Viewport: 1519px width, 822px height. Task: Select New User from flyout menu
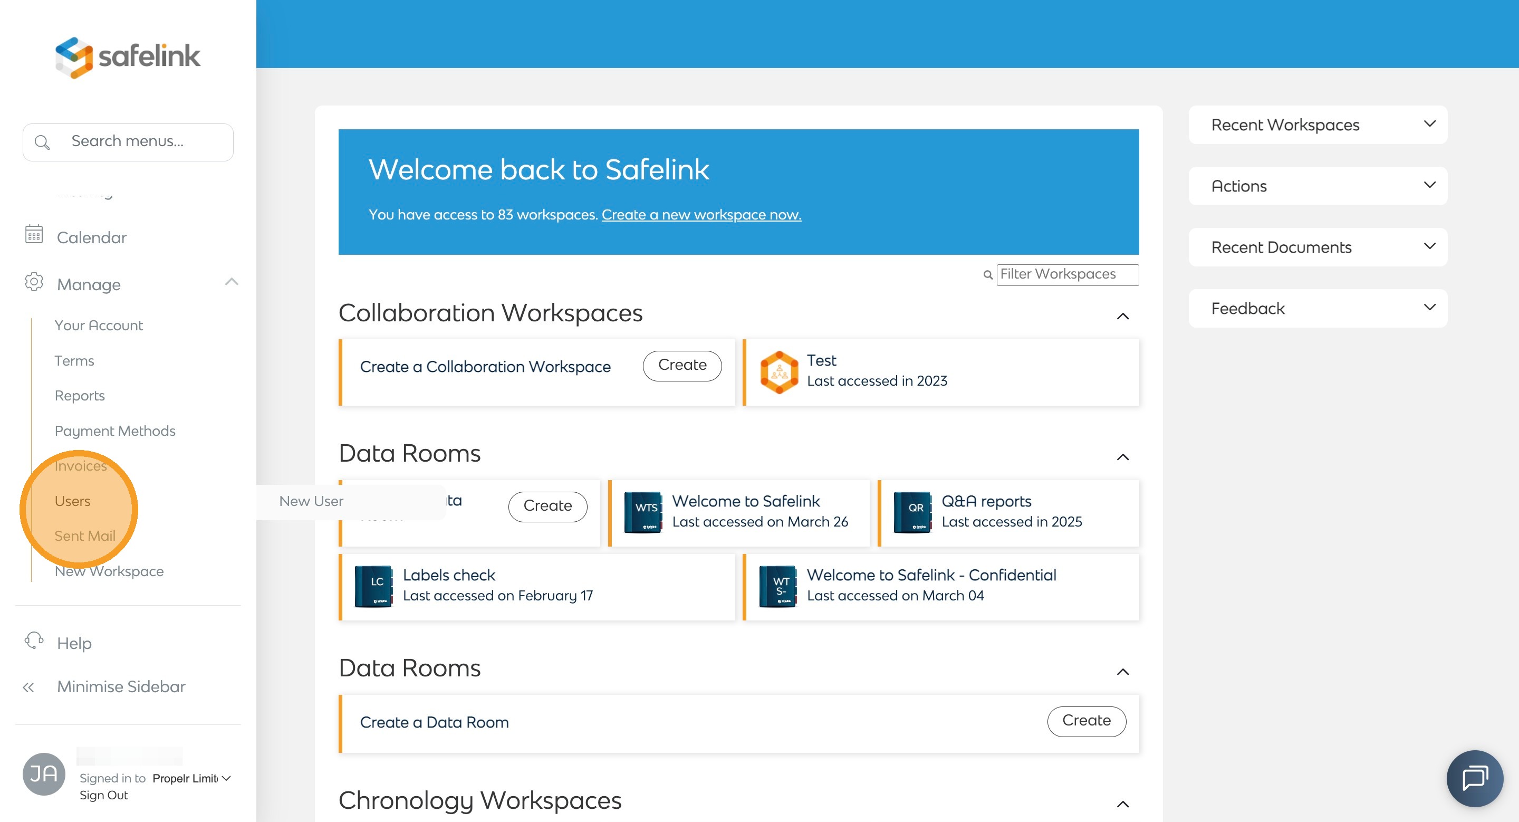[311, 501]
